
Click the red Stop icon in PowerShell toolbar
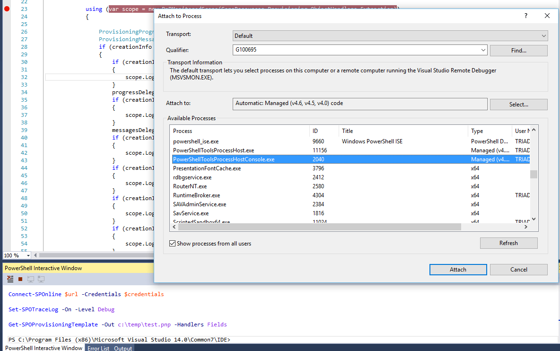coord(20,279)
